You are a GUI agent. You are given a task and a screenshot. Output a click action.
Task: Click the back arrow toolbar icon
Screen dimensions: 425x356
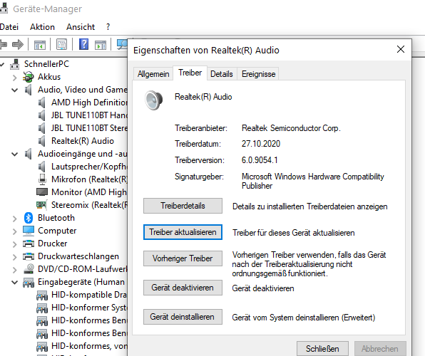point(3,44)
